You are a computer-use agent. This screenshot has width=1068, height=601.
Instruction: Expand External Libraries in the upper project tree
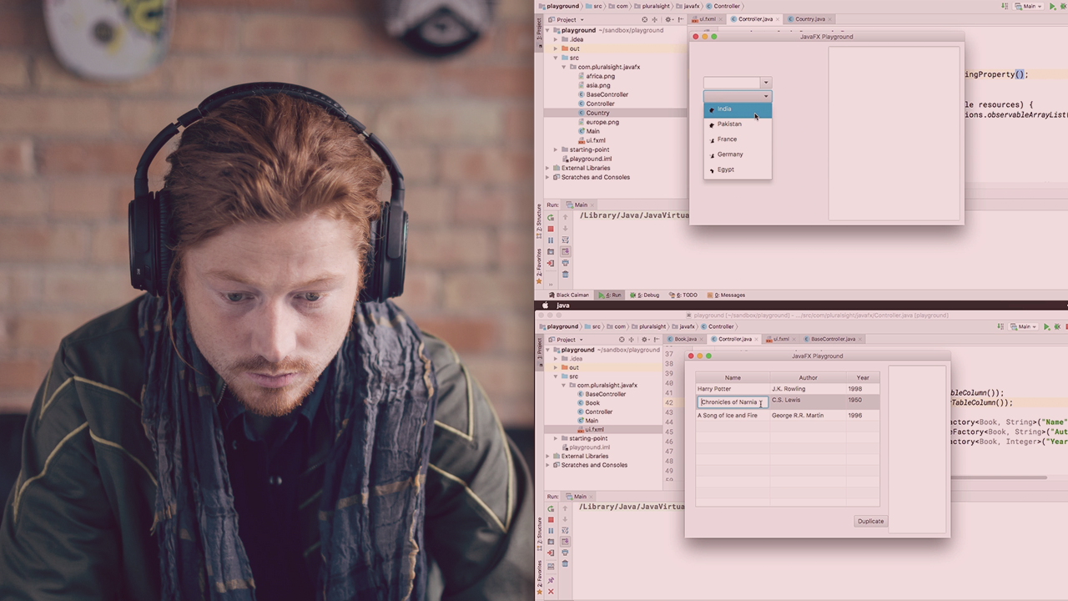coord(548,168)
